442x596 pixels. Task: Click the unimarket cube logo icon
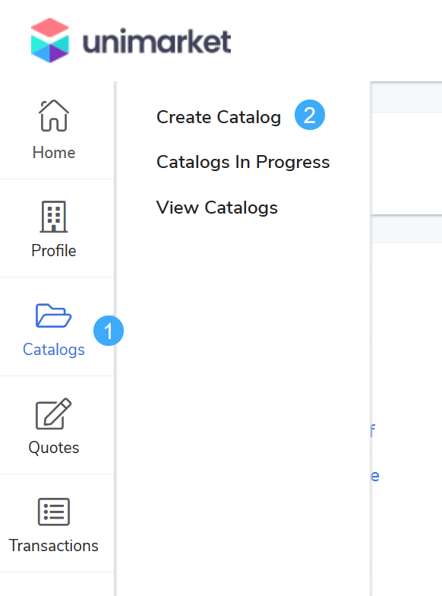[x=50, y=40]
